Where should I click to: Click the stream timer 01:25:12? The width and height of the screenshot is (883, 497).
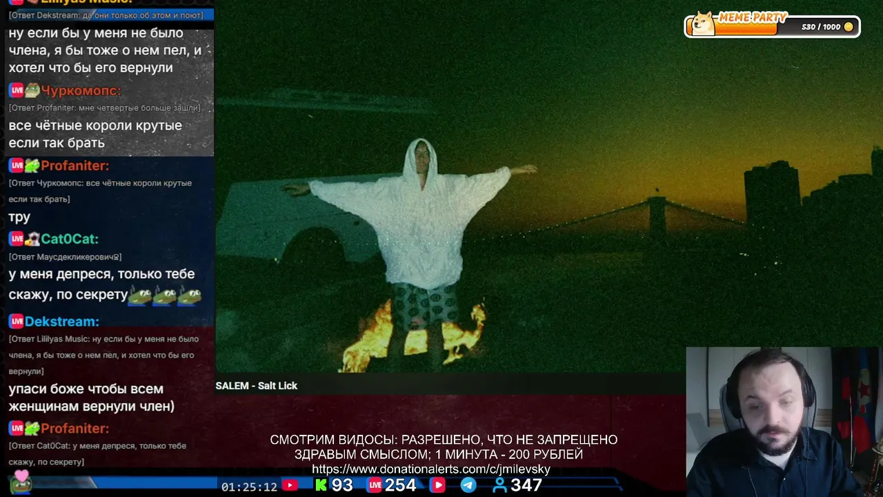click(249, 487)
